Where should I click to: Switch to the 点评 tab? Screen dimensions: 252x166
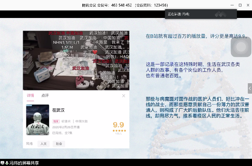tap(45, 96)
